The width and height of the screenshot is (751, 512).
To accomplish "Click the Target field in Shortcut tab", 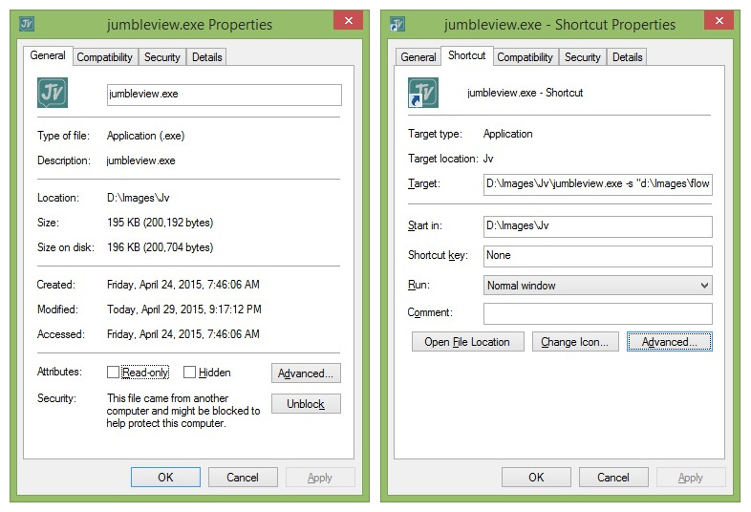I will click(x=598, y=184).
